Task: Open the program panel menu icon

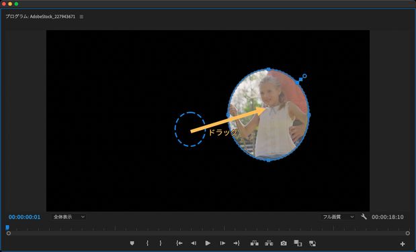Action: click(81, 17)
